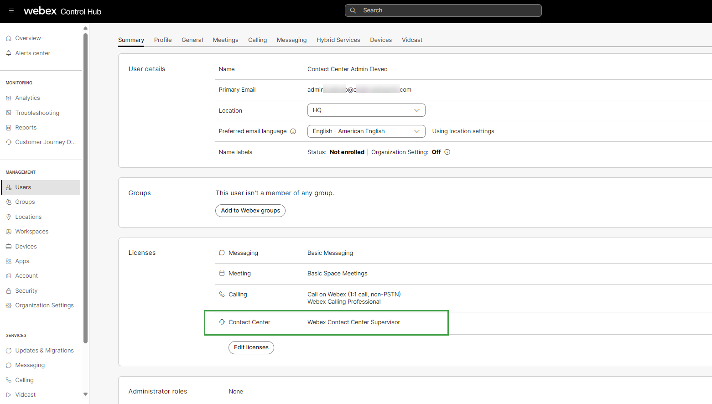Image resolution: width=712 pixels, height=404 pixels.
Task: Open the Calling tab
Action: click(x=257, y=40)
